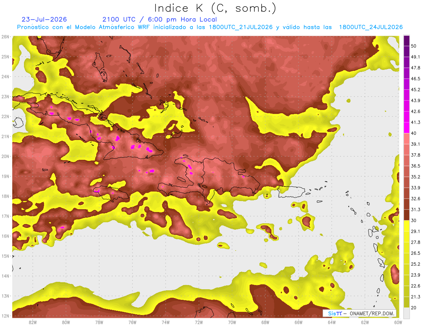Click the colorbar label '36.5'
423x327 pixels.
pos(416,166)
